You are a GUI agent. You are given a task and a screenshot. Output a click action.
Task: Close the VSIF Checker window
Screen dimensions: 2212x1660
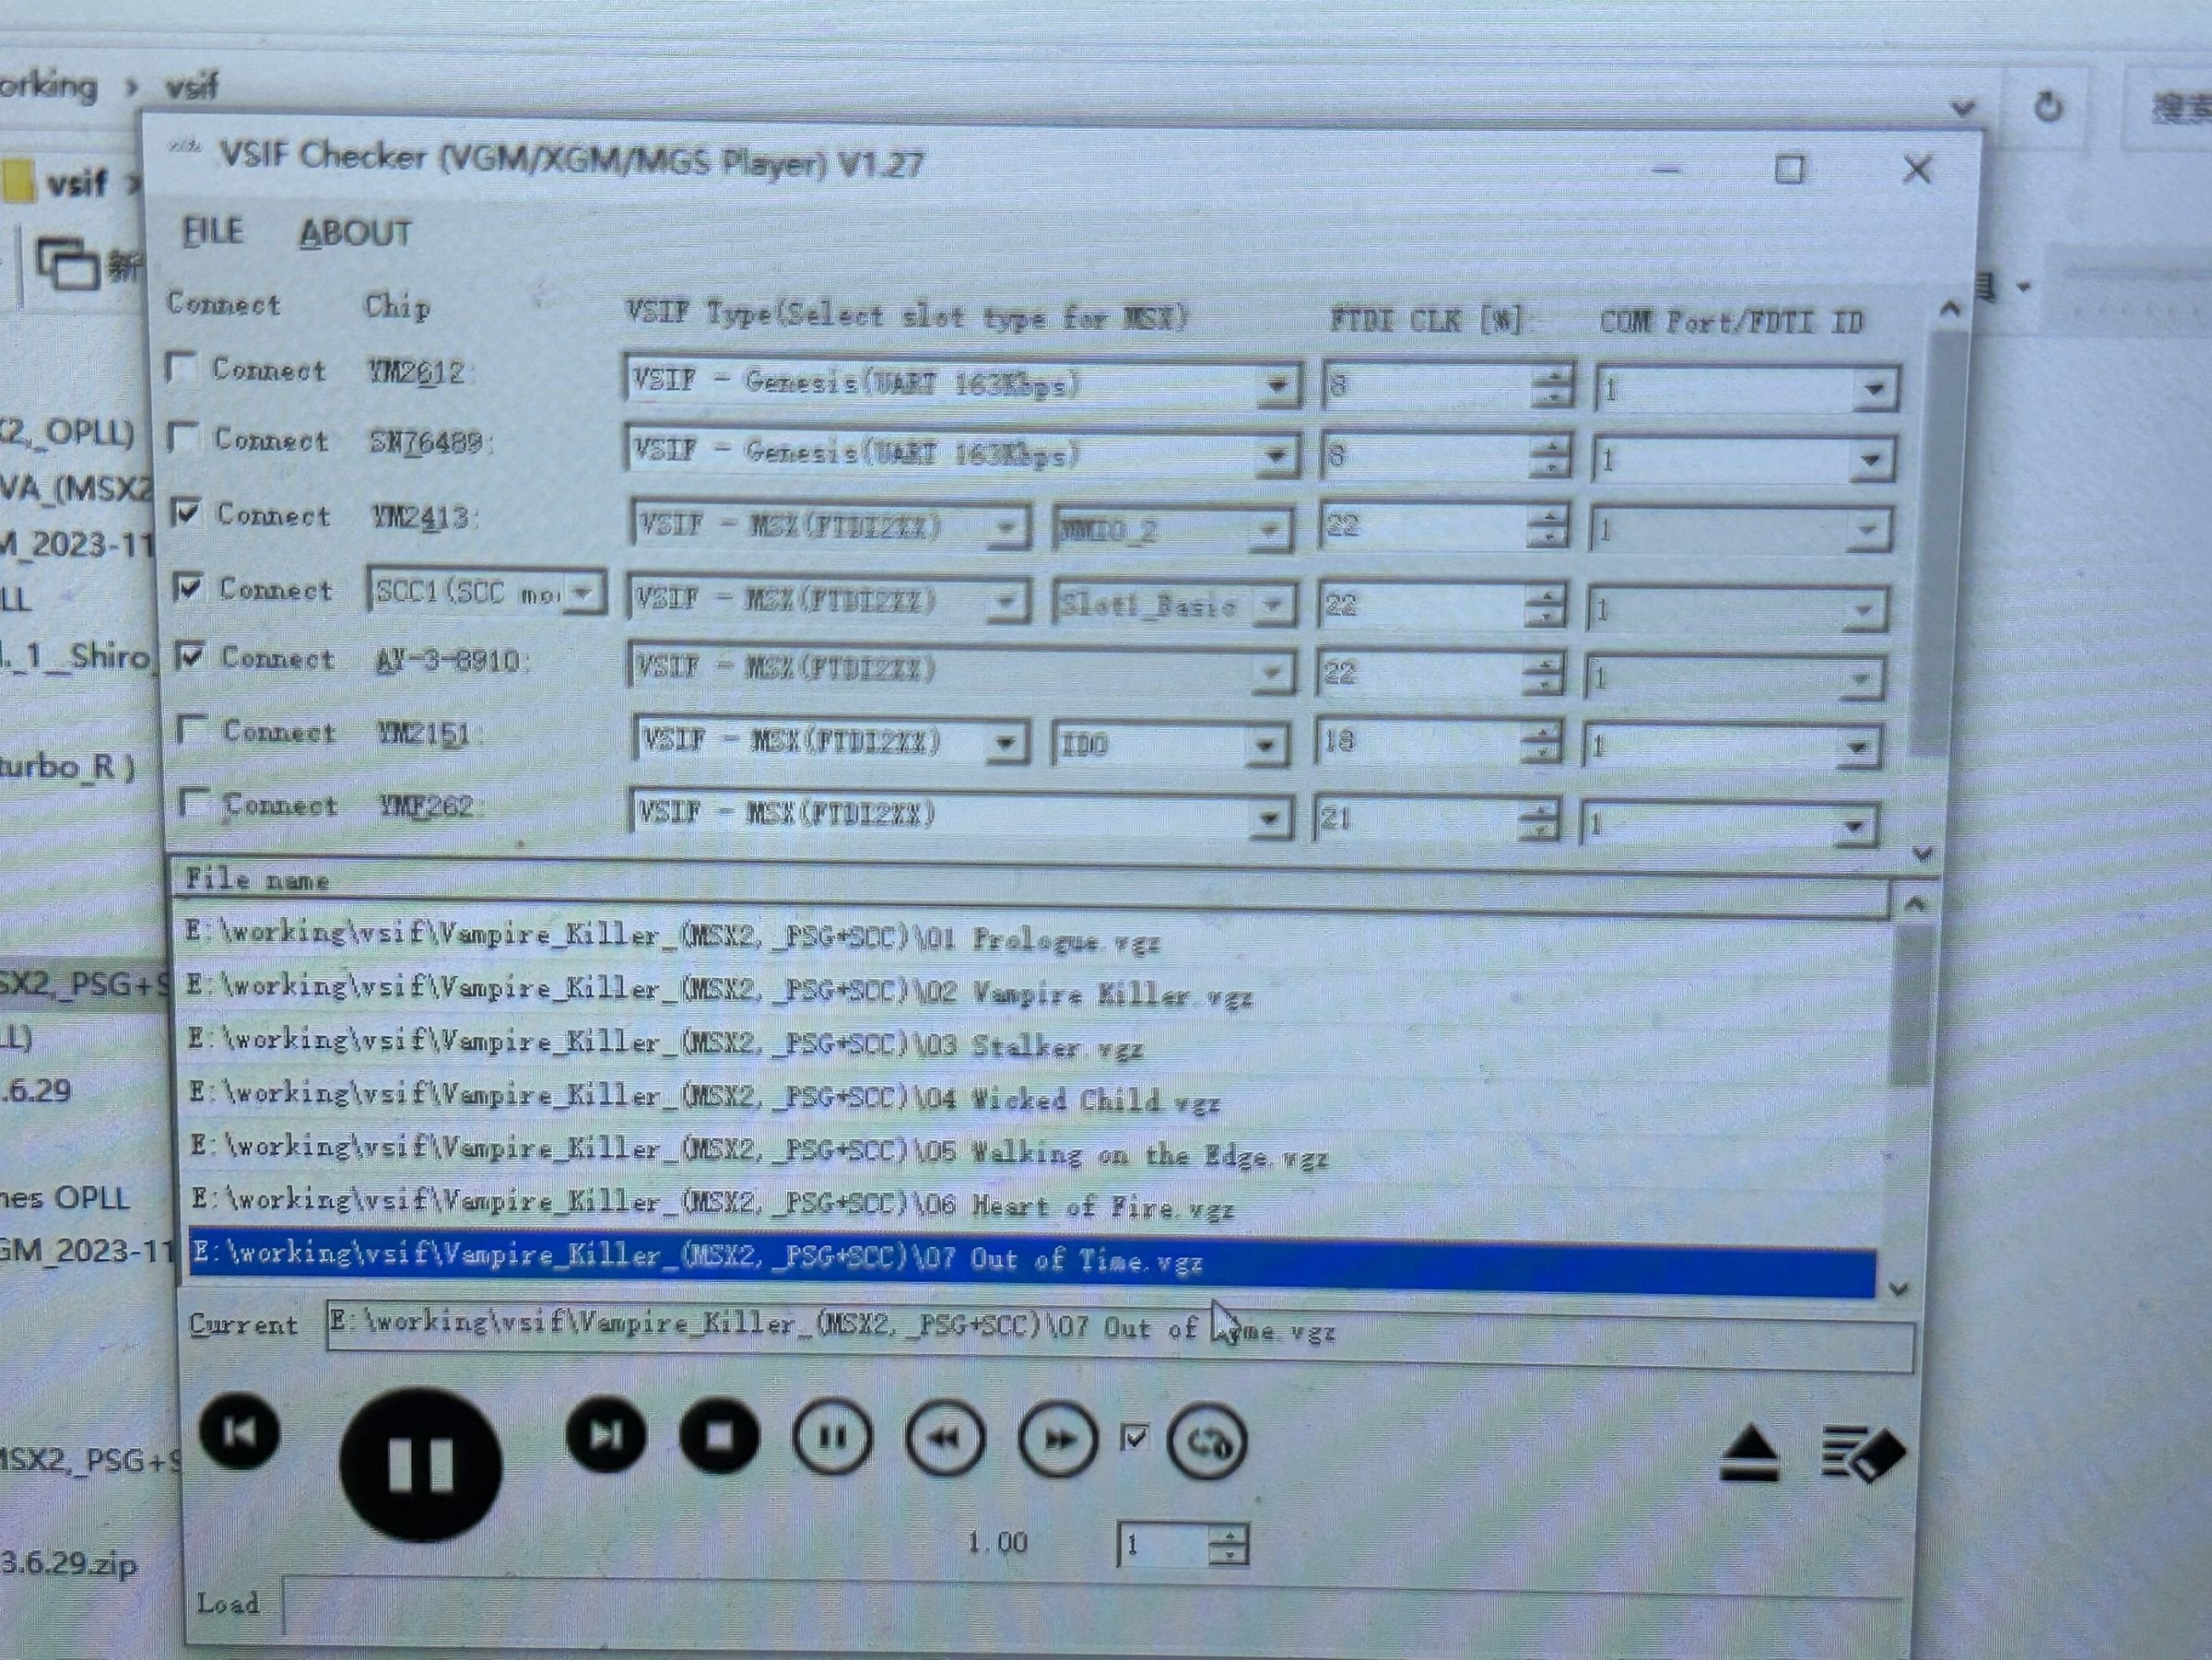1916,170
